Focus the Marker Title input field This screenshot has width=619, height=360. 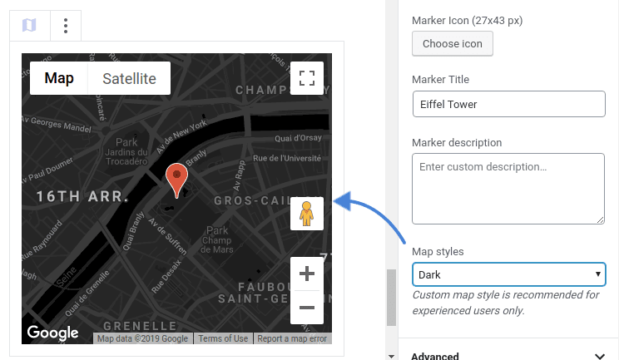pyautogui.click(x=509, y=104)
